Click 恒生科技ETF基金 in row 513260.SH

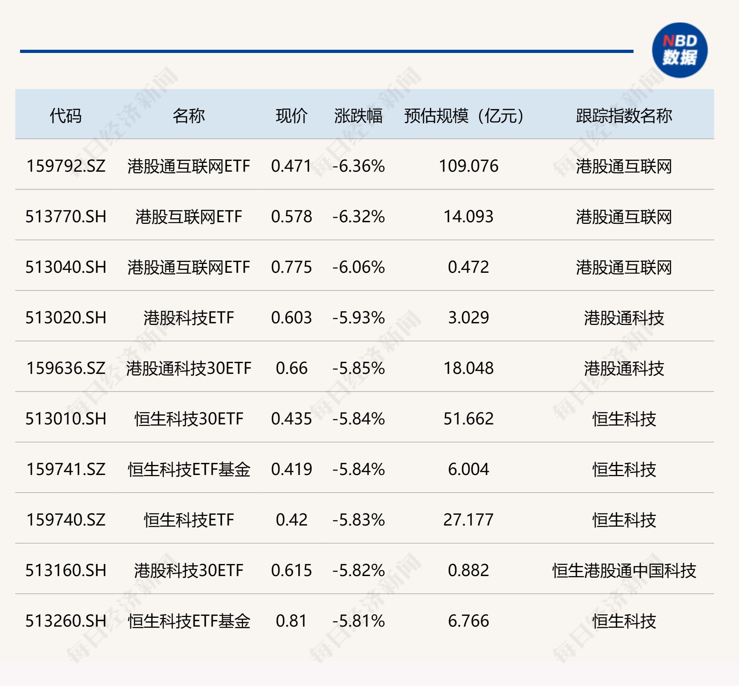coord(189,621)
